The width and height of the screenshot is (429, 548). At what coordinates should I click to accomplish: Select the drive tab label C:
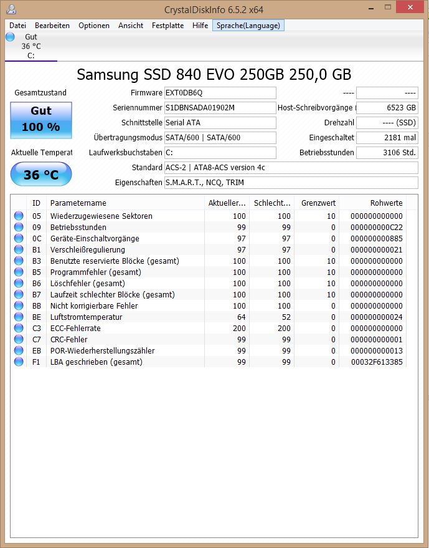(31, 55)
